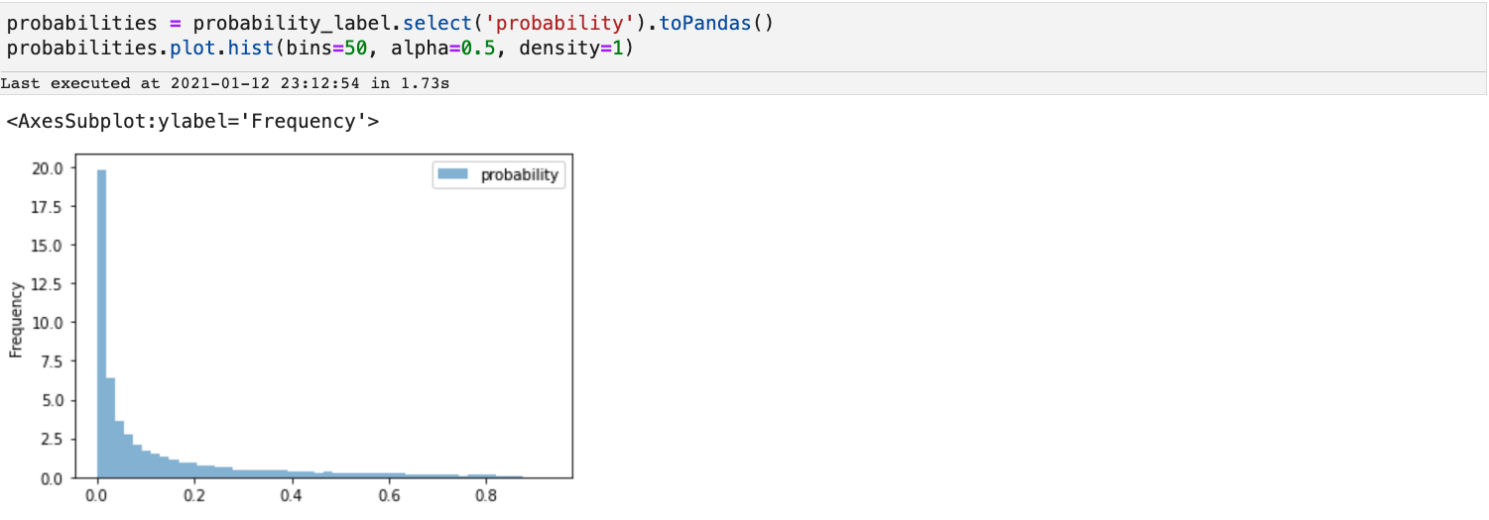Click the tallest histogram bar near 0.0
Viewport: 1489px width, 520px height.
101,324
